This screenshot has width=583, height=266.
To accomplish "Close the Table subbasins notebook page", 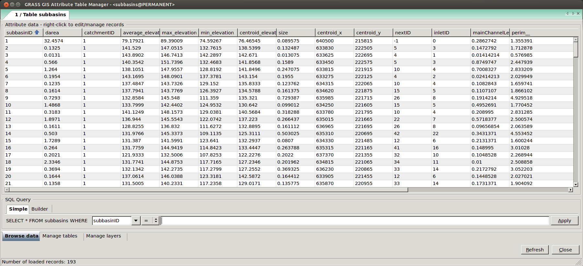I will coord(578,14).
